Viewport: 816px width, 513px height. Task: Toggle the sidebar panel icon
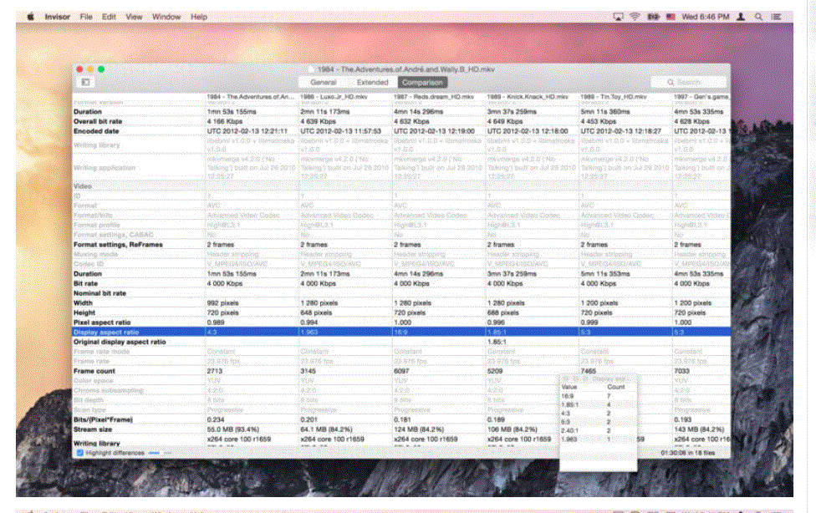coord(86,82)
